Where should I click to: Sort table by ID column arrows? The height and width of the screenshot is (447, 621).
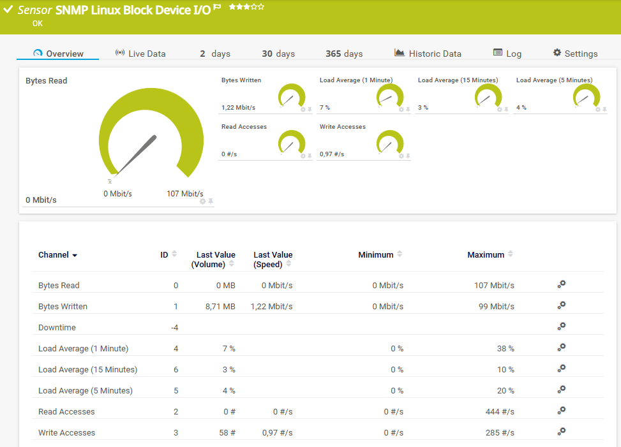(x=174, y=254)
